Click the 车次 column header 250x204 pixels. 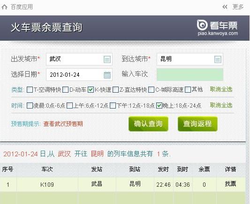click(47, 169)
